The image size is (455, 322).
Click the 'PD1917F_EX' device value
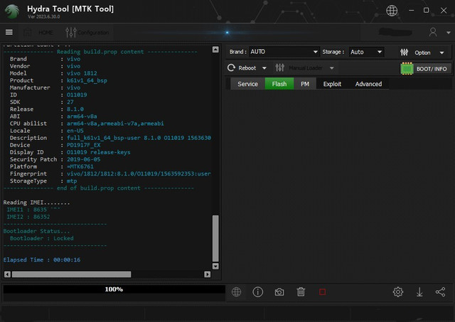click(84, 145)
